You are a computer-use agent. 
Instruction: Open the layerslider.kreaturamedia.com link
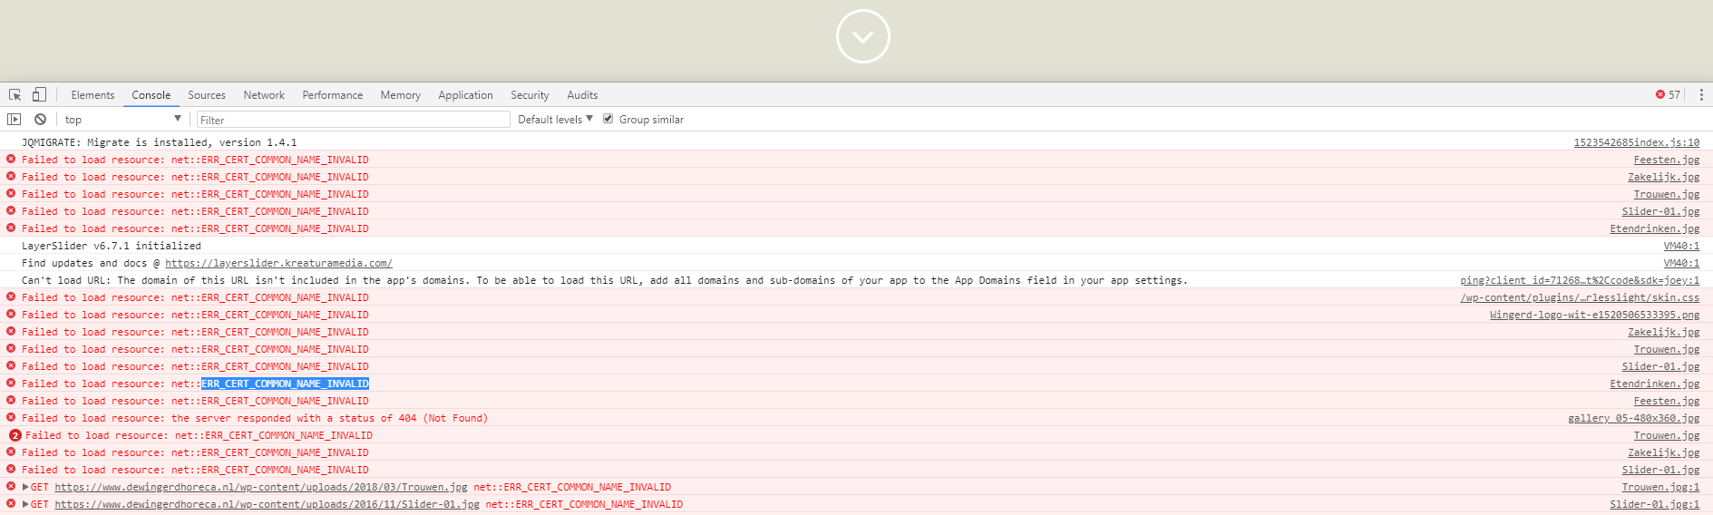click(x=278, y=264)
